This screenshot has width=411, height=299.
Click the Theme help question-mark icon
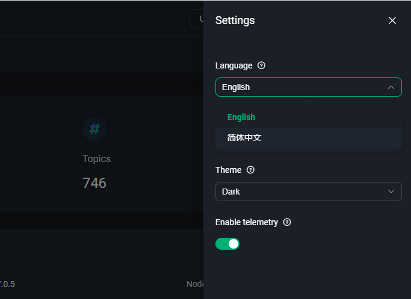coord(251,170)
